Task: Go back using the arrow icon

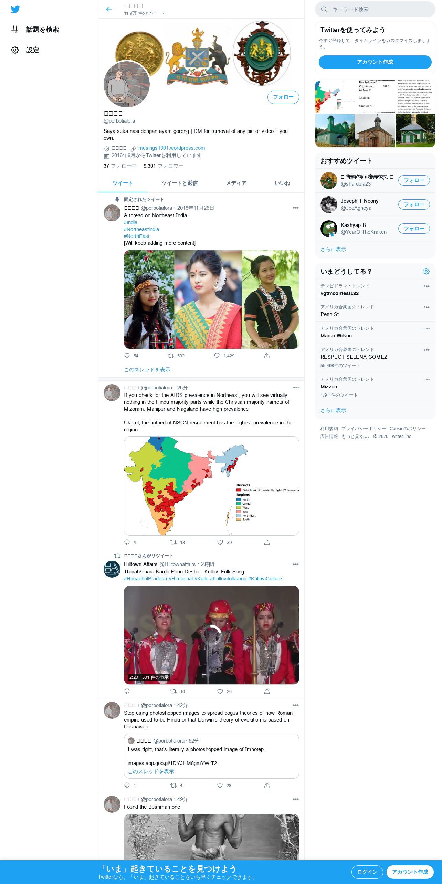Action: [x=109, y=9]
